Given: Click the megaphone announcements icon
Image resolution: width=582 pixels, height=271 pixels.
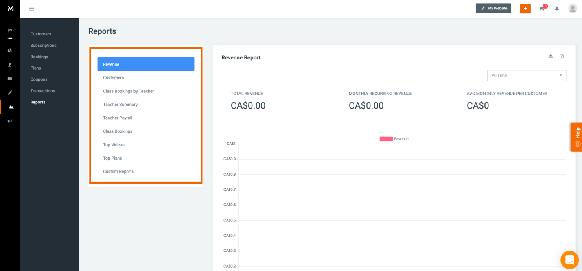Looking at the screenshot, I should click(10, 121).
